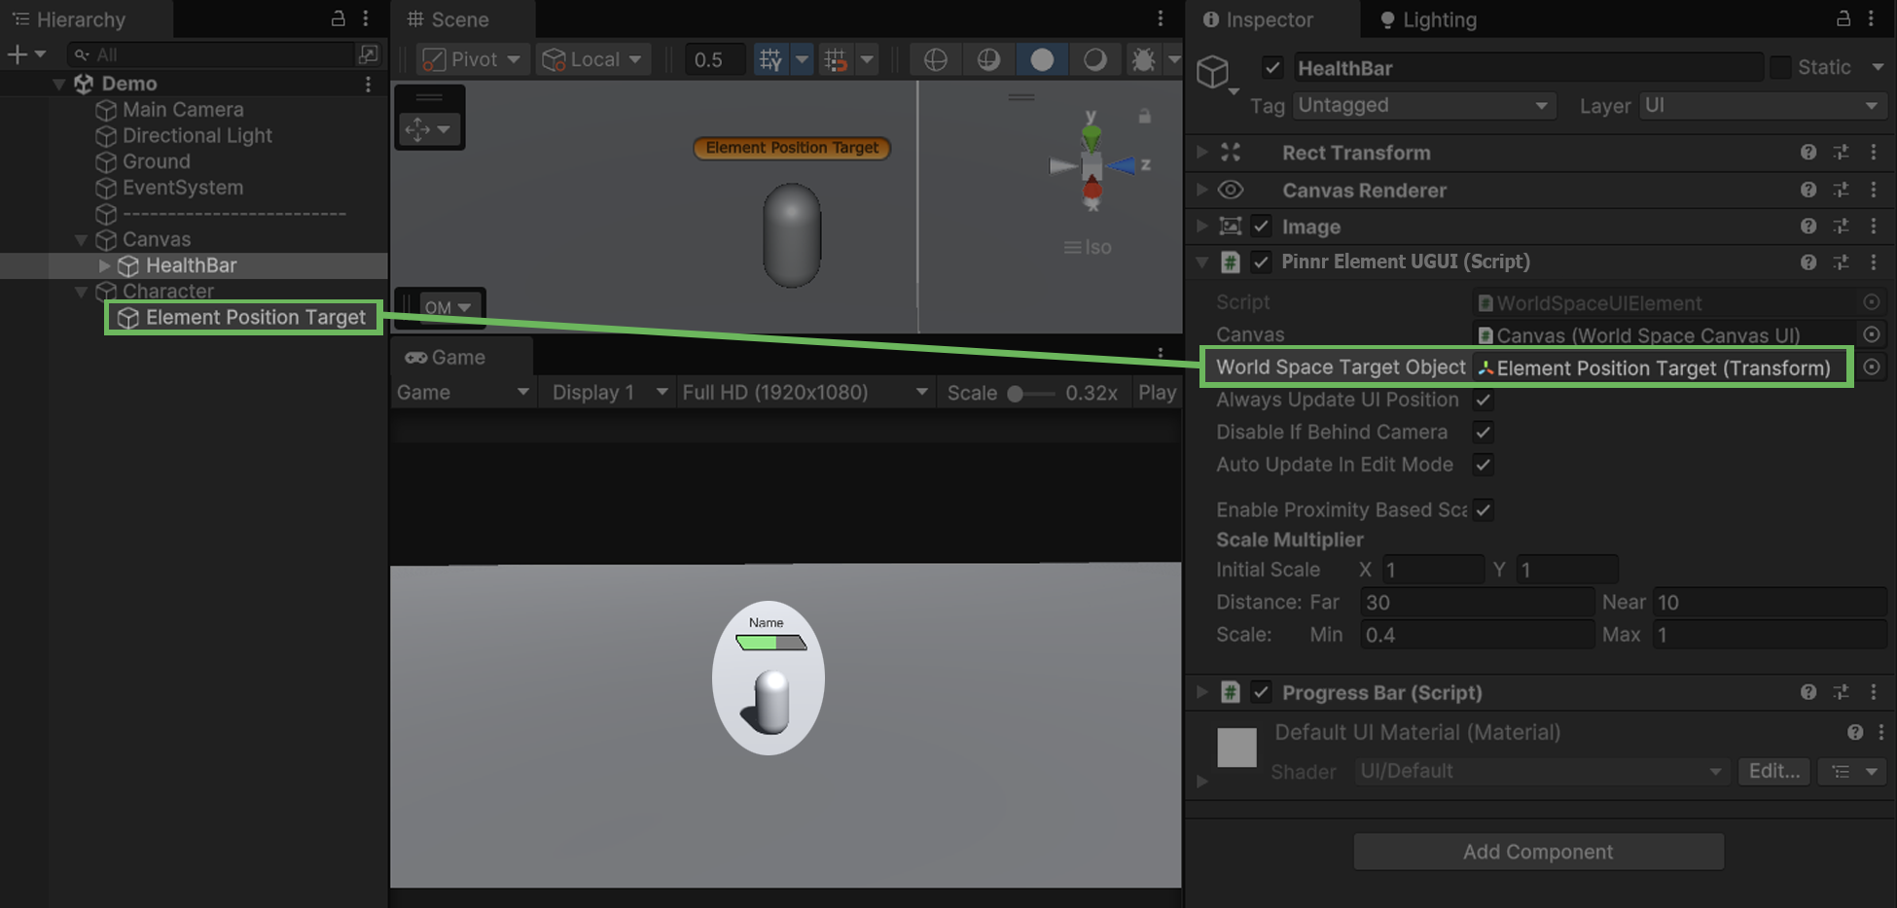Click the scene lighting globe icon in the Scene toolbar
The width and height of the screenshot is (1897, 908).
point(935,59)
